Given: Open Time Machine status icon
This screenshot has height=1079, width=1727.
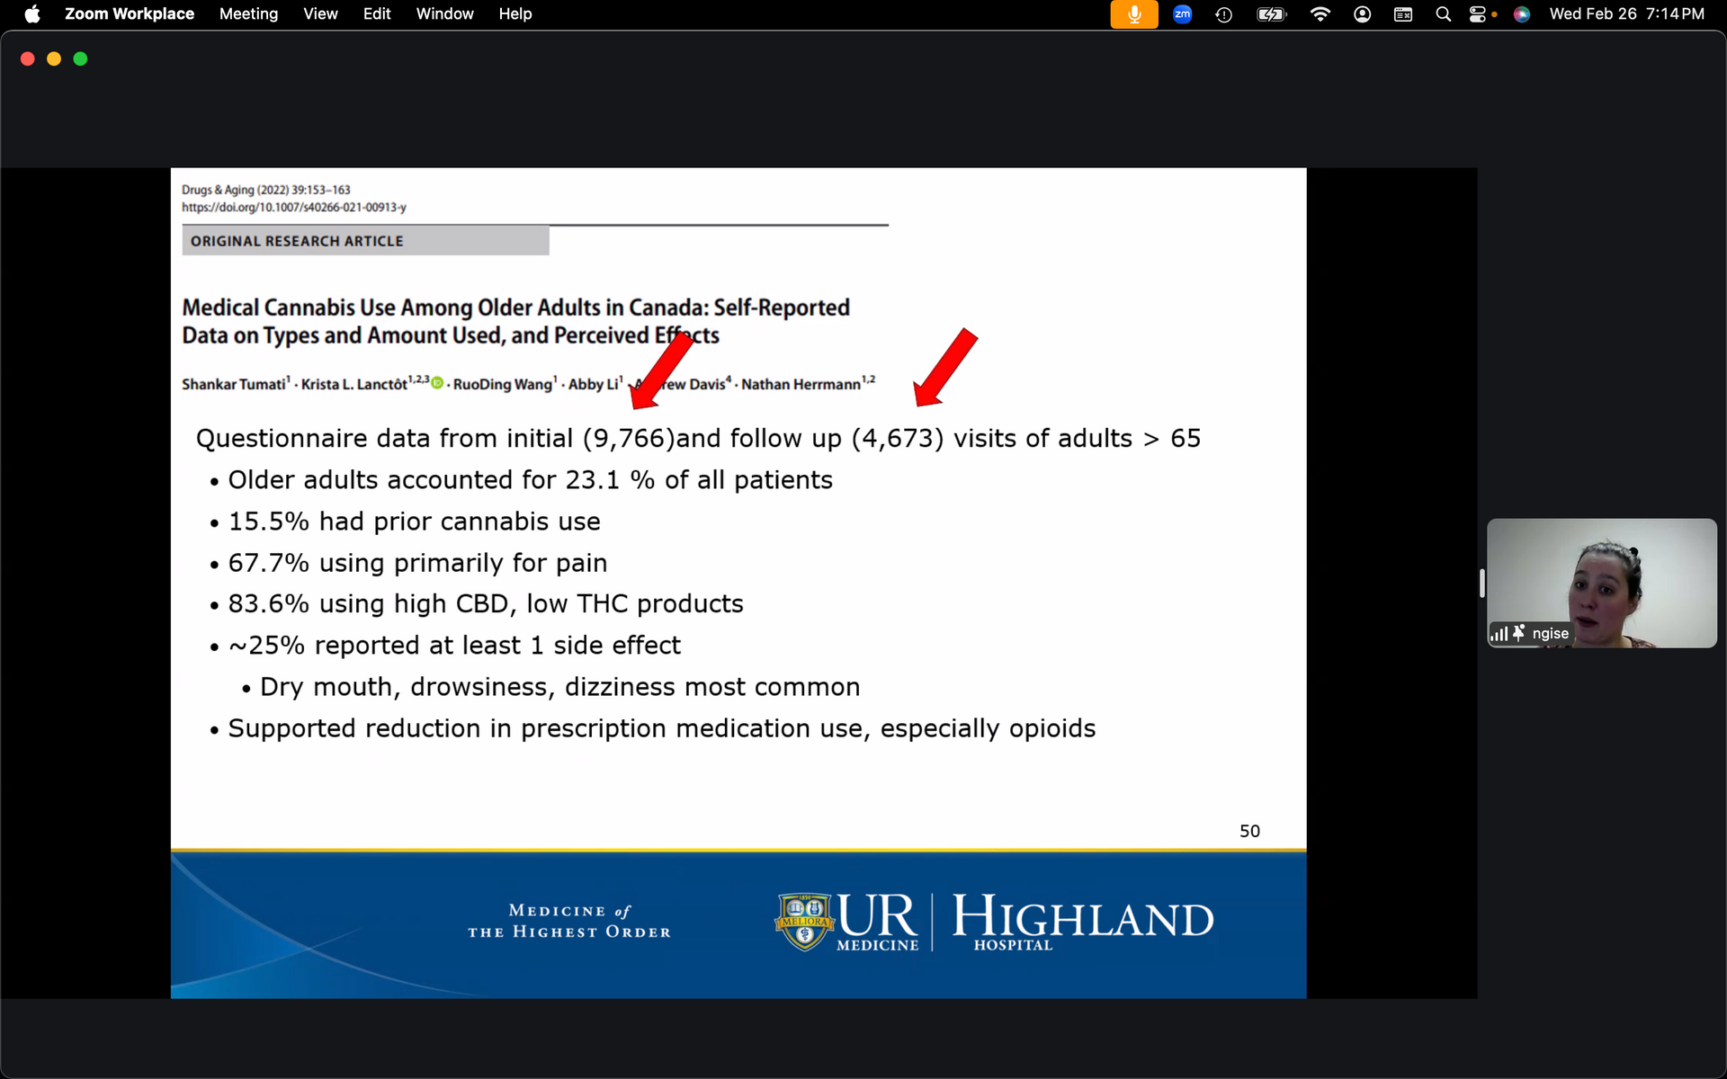Looking at the screenshot, I should coord(1223,14).
